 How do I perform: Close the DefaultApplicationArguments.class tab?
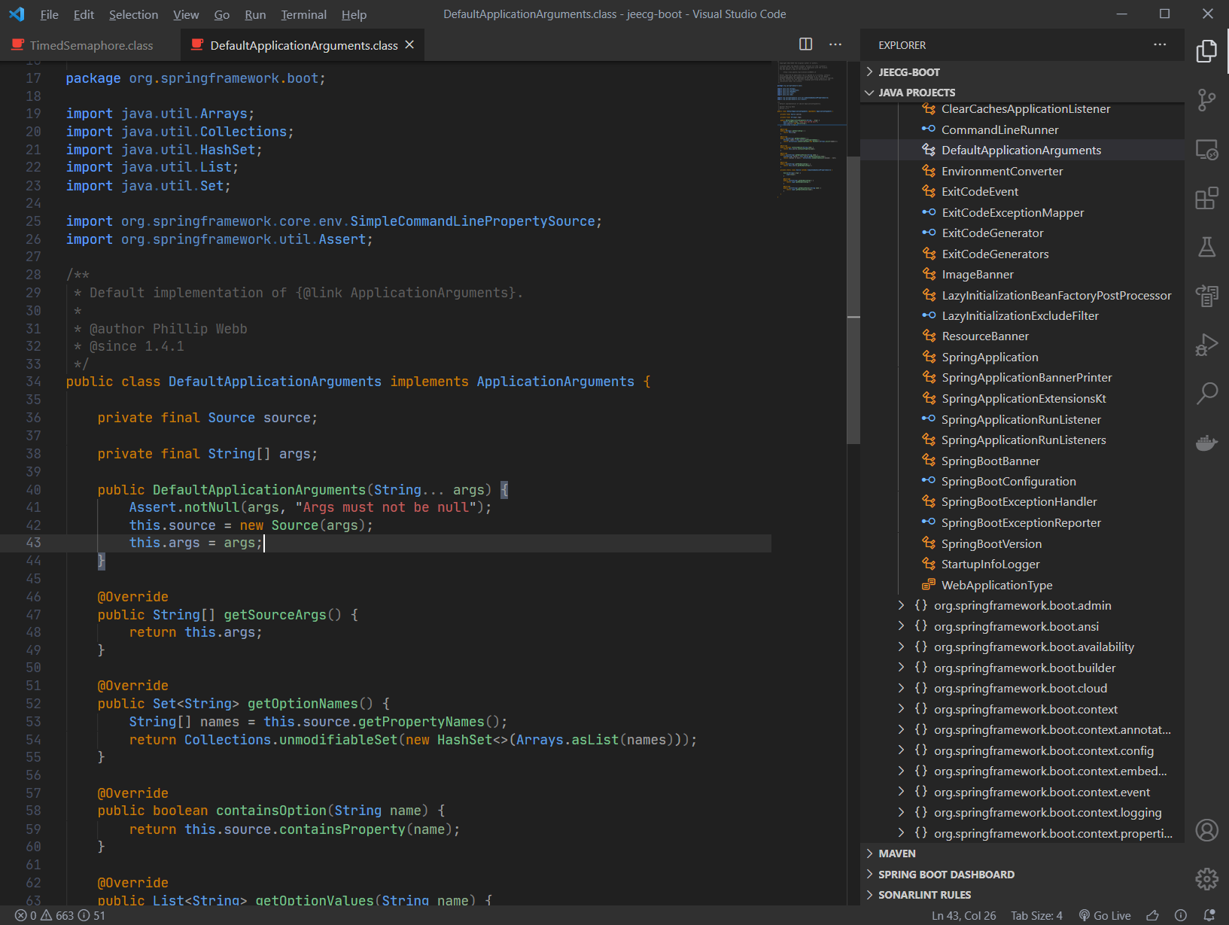(x=409, y=45)
